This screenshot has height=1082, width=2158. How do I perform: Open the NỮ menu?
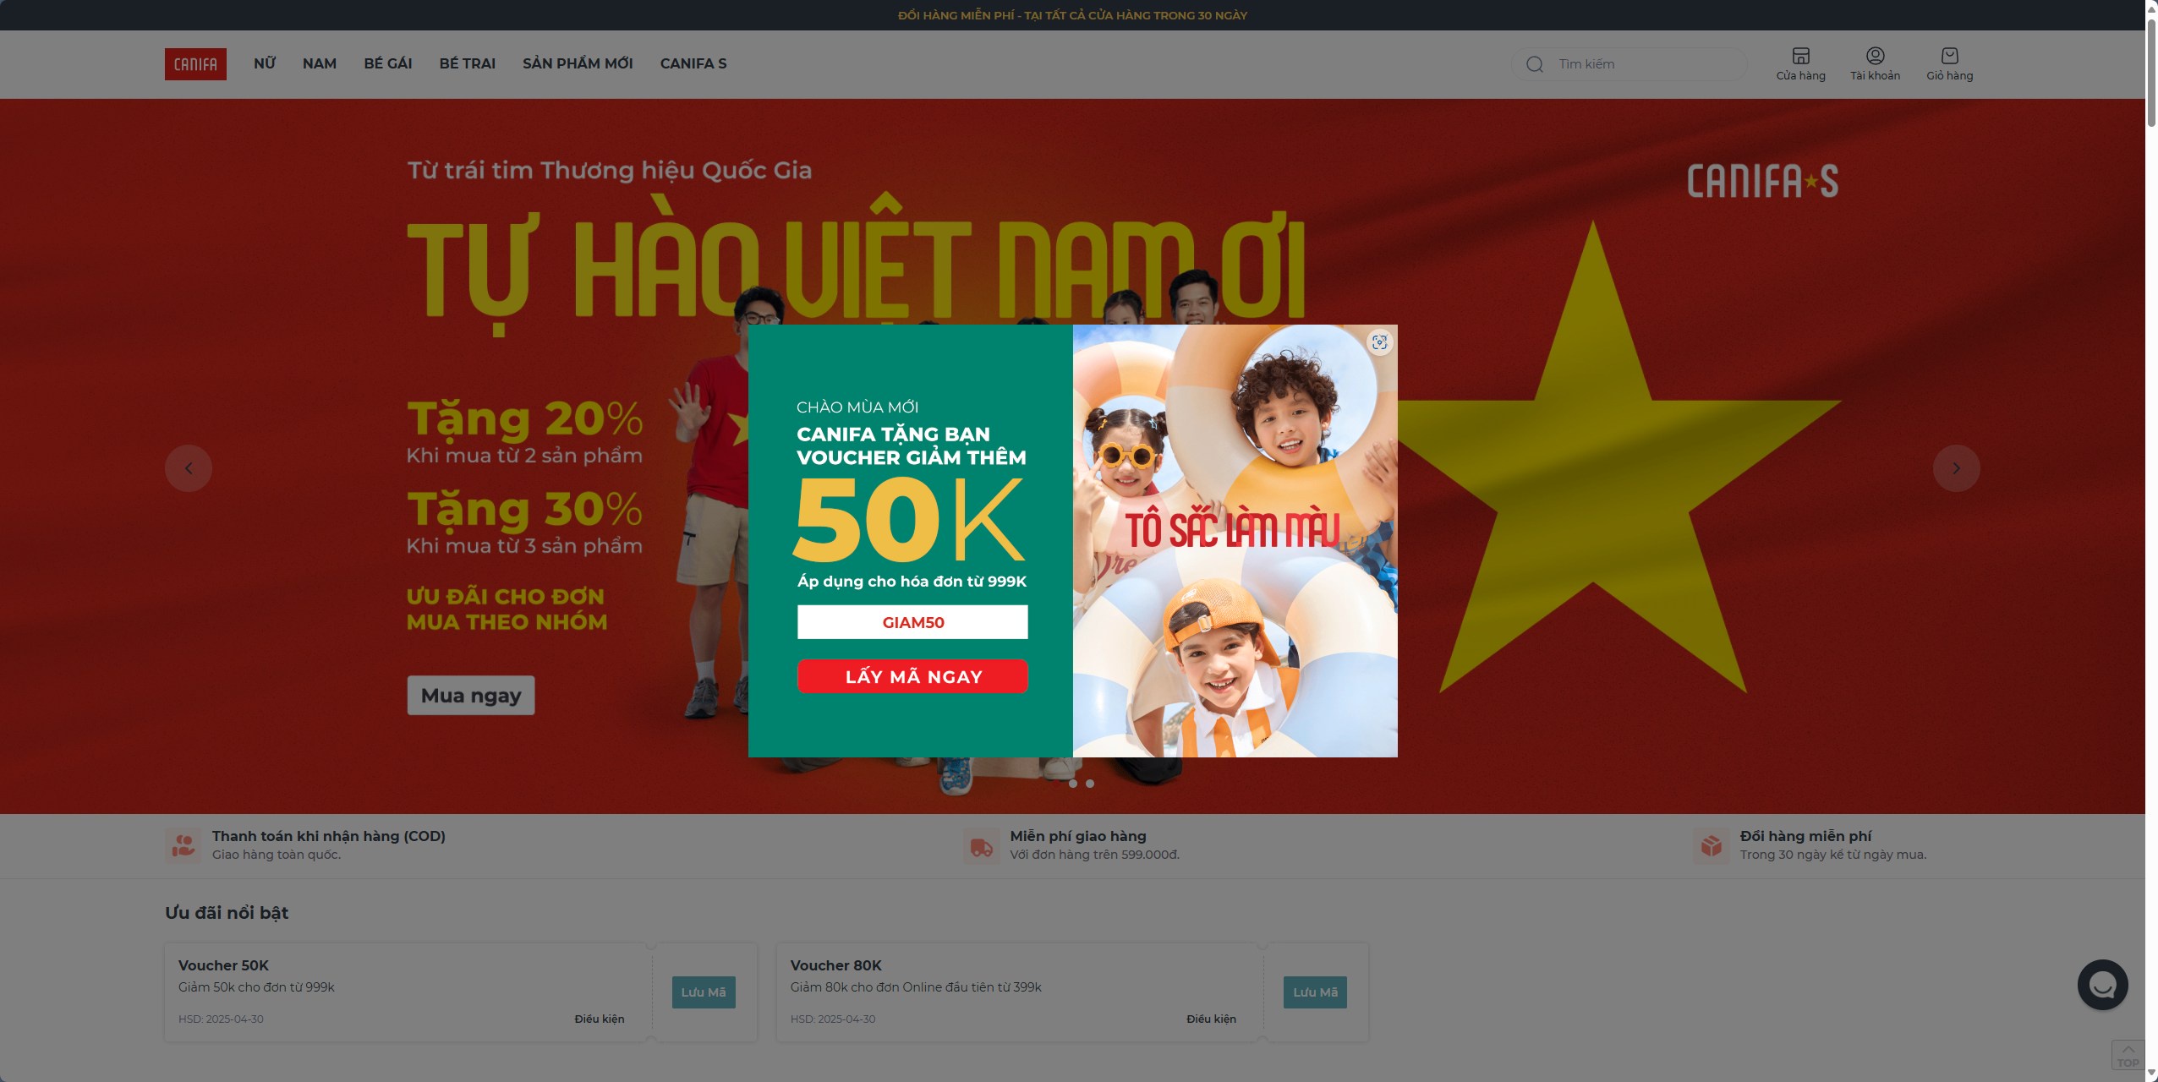point(265,63)
